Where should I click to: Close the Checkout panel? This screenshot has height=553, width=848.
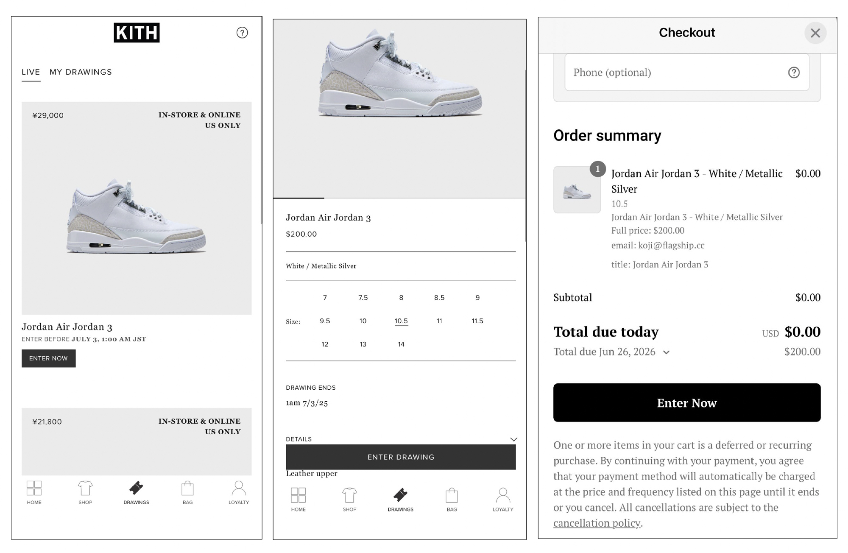click(x=815, y=33)
